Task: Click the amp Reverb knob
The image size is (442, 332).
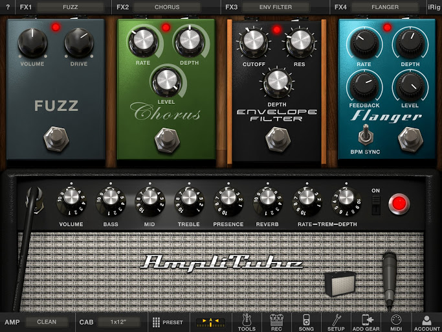Action: (268, 199)
